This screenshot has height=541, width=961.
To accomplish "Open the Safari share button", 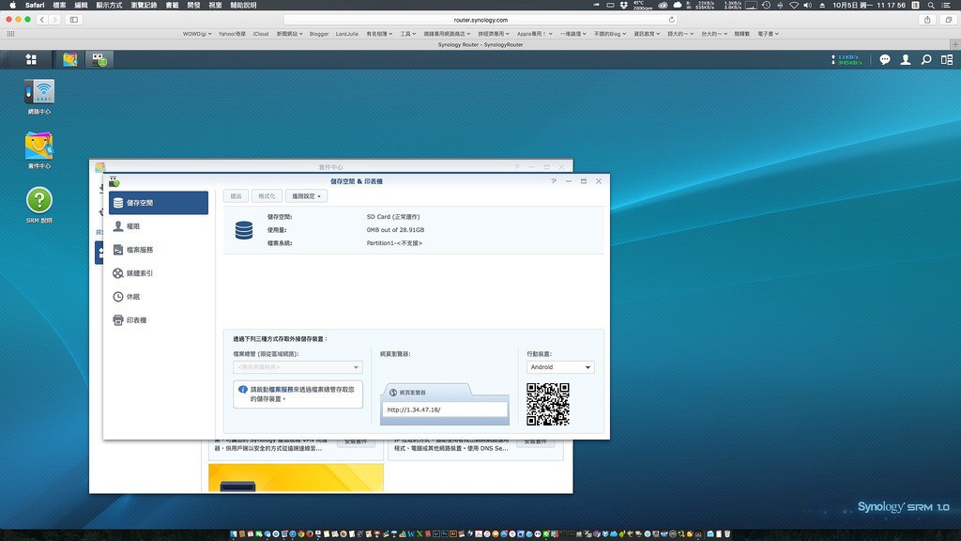I will (x=927, y=20).
